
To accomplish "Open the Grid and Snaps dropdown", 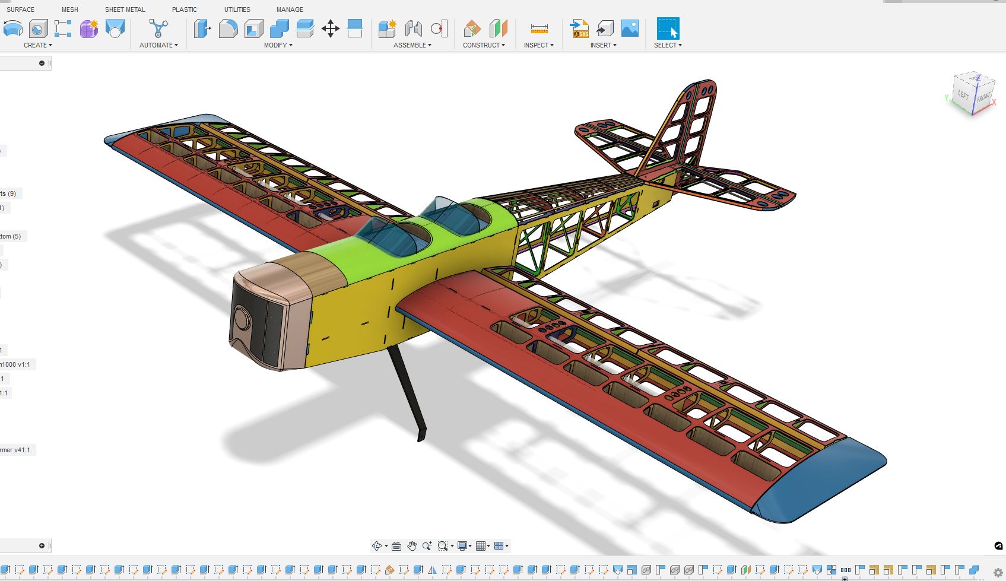I will [x=483, y=546].
